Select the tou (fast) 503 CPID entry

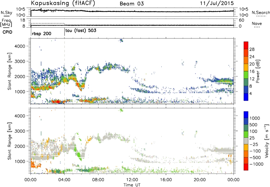[81, 31]
